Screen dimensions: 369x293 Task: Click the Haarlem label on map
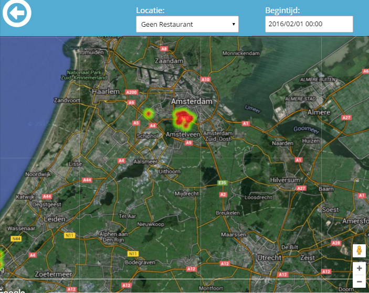pyautogui.click(x=106, y=92)
